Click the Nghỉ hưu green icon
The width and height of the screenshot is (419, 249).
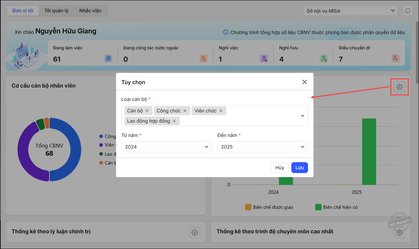(324, 58)
